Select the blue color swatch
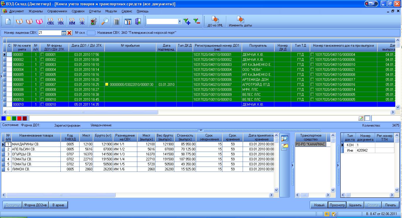This screenshot has height=218, width=402. pos(4,118)
